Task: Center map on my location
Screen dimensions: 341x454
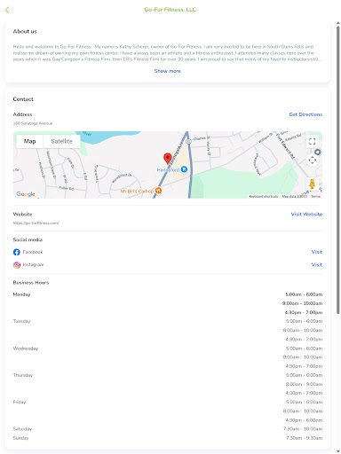Action: (312, 160)
